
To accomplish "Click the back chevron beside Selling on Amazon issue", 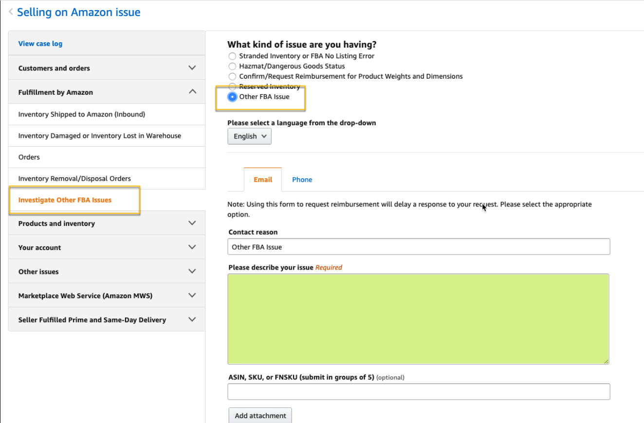I will click(x=10, y=12).
